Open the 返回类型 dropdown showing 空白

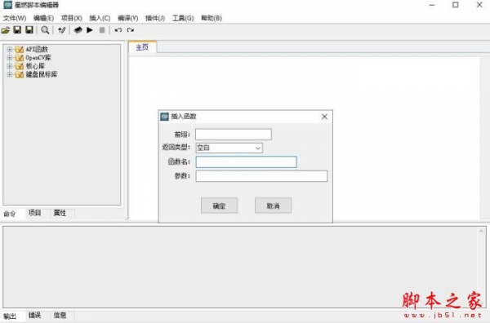pos(229,148)
